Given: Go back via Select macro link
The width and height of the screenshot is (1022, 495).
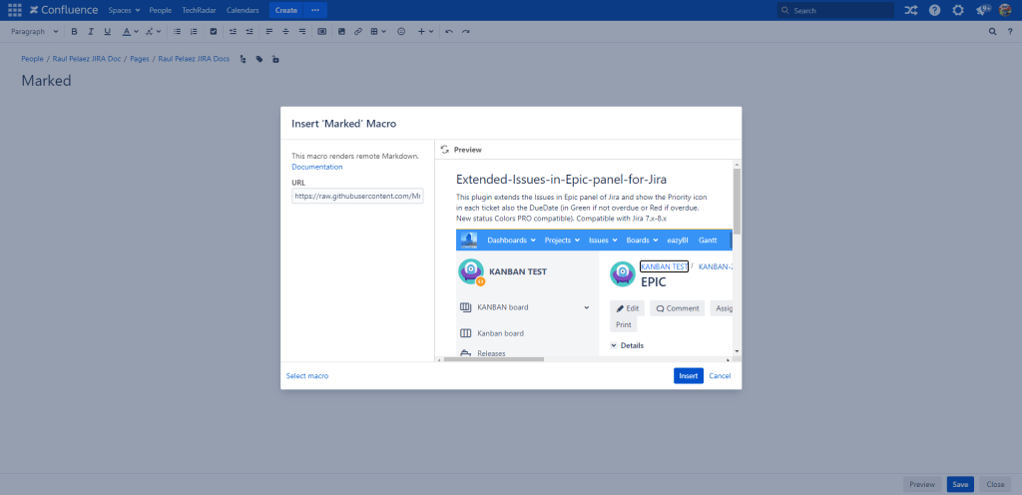Looking at the screenshot, I should (x=307, y=376).
